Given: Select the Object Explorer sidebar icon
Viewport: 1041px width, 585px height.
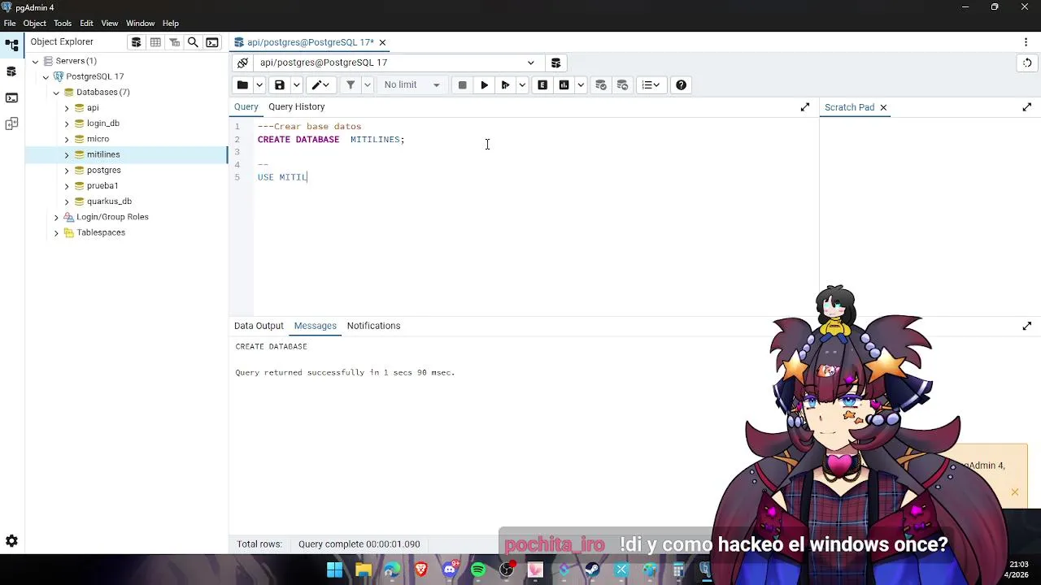Looking at the screenshot, I should coord(11,45).
